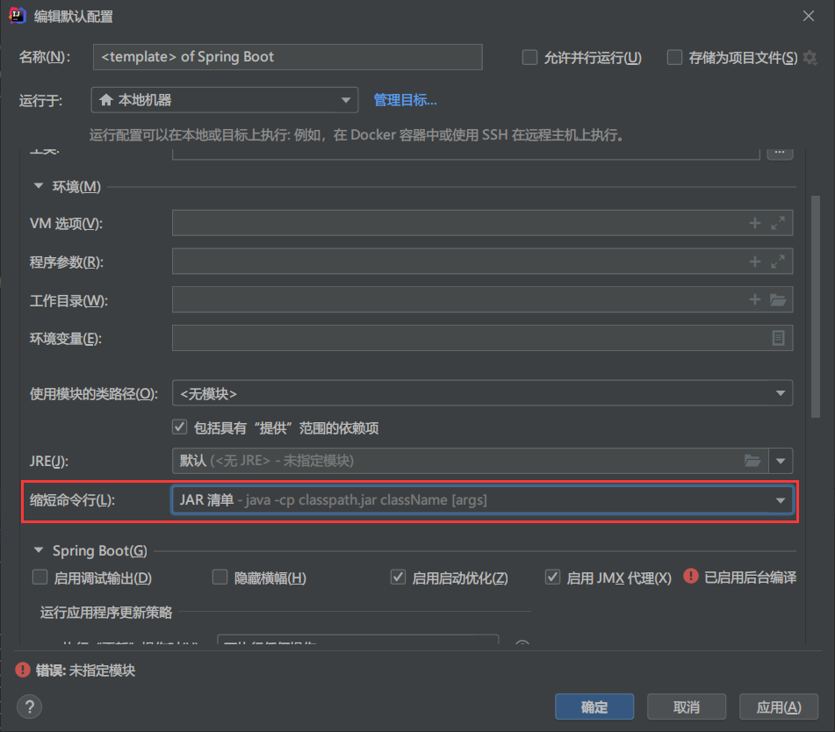835x732 pixels.
Task: Click into the 名称 input field
Action: 288,57
